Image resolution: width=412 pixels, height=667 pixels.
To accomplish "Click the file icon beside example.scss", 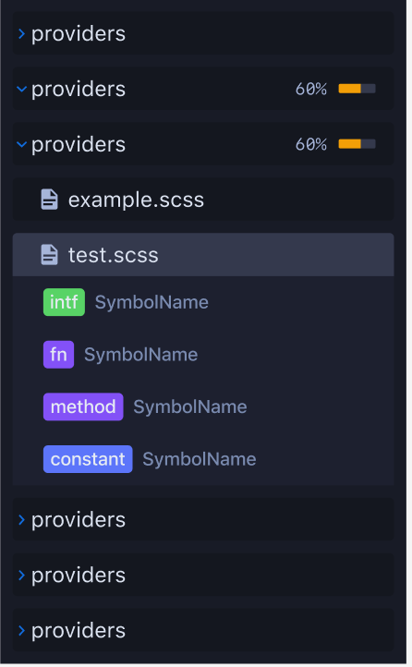I will 49,200.
